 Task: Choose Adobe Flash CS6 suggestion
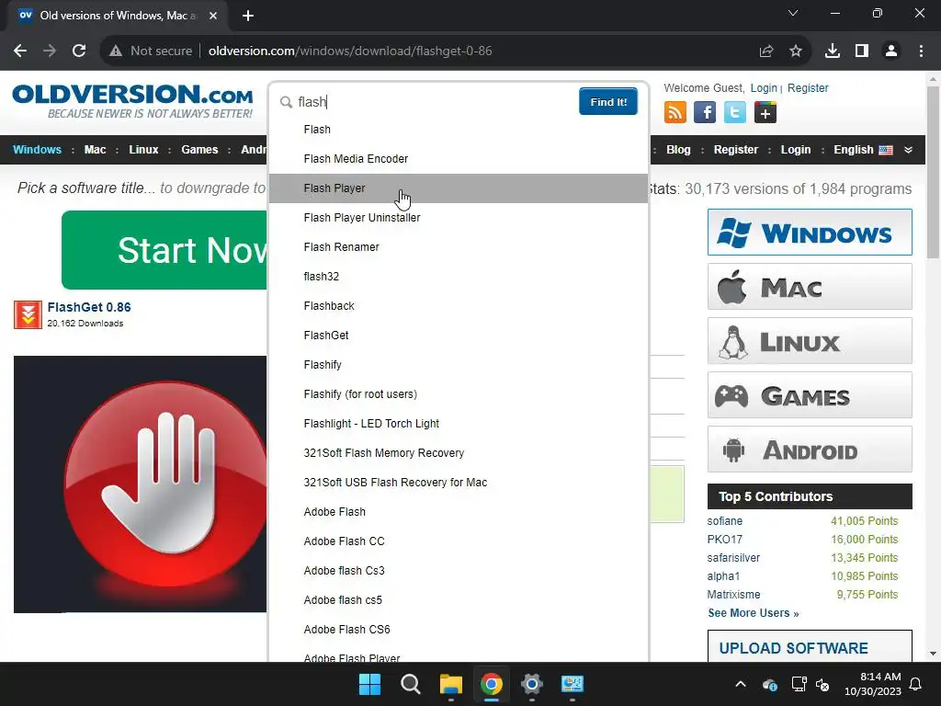point(459,630)
